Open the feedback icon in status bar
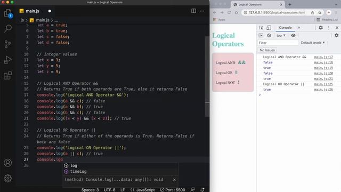 point(193,190)
